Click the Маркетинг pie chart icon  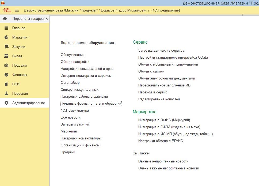pyautogui.click(x=6, y=37)
